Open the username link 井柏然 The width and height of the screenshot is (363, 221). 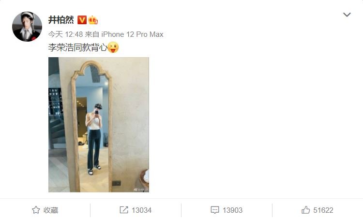[x=61, y=20]
